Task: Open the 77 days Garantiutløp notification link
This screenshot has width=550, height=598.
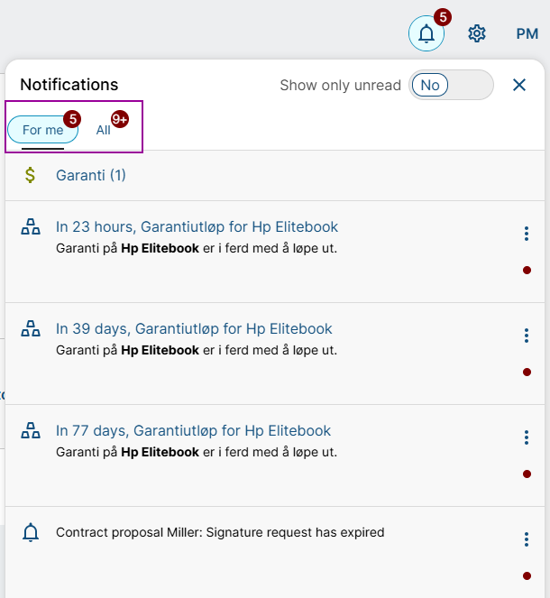Action: (x=193, y=431)
